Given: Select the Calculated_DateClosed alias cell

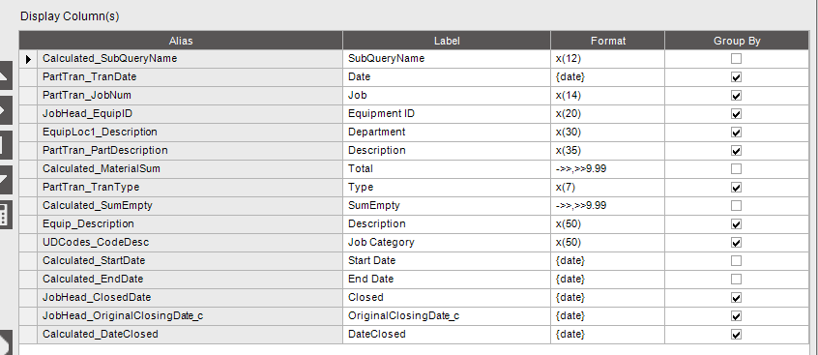Looking at the screenshot, I should click(x=190, y=334).
